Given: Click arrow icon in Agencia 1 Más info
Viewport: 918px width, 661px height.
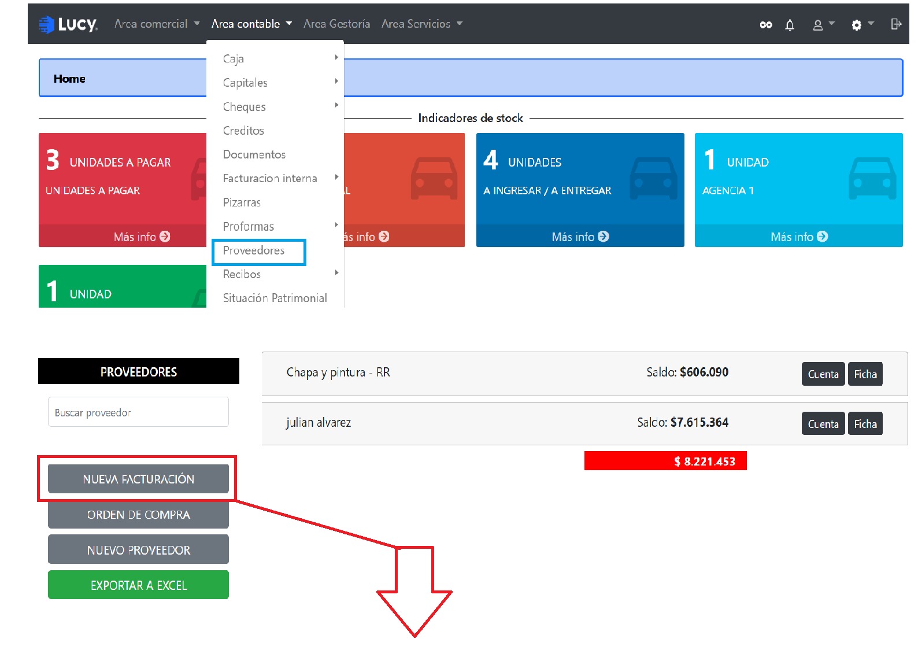Looking at the screenshot, I should 823,237.
